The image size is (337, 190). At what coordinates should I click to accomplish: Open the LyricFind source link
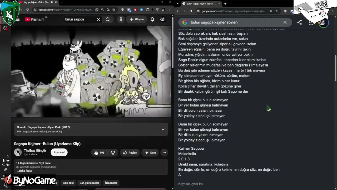click(x=197, y=184)
